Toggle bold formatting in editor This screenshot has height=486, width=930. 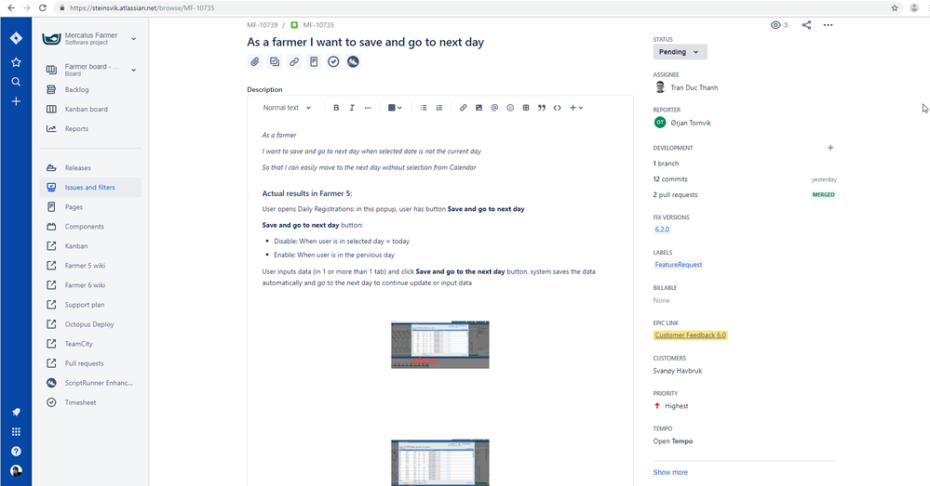[336, 108]
